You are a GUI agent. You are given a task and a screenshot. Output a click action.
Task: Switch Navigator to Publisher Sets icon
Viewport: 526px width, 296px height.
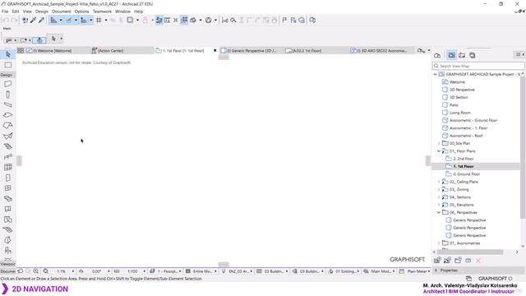point(473,55)
